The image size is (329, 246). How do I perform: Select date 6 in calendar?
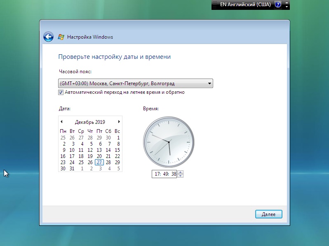100,144
